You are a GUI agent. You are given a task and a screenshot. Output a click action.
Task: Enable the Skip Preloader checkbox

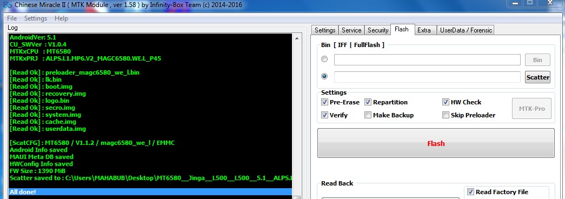446,115
